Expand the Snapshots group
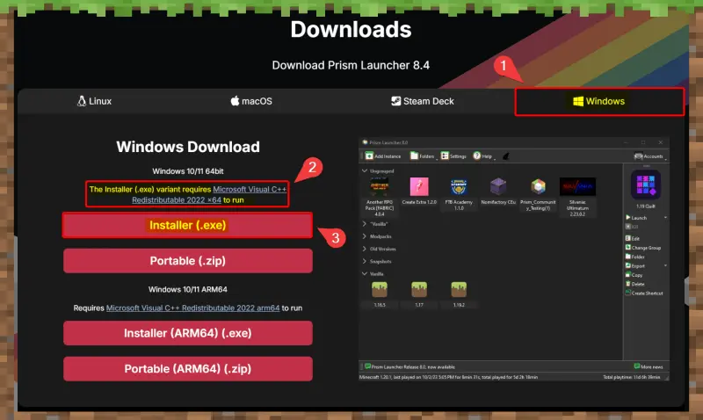703x420 pixels. [x=365, y=261]
